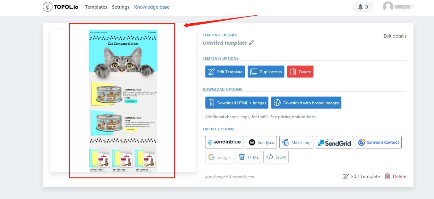Export to Constant Contact
Screen dimensions: 434x199
point(379,142)
